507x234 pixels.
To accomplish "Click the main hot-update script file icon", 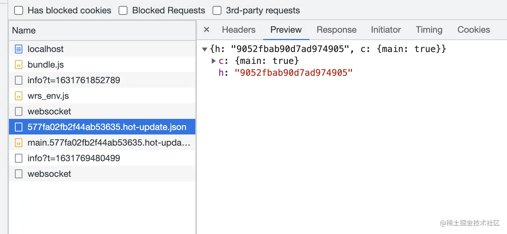I will point(19,143).
